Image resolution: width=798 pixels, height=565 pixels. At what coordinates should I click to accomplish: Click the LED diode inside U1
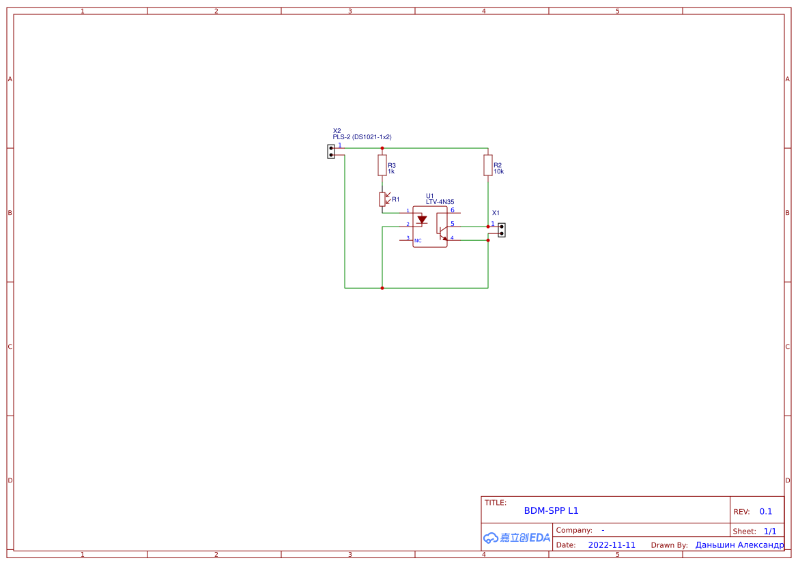(422, 220)
